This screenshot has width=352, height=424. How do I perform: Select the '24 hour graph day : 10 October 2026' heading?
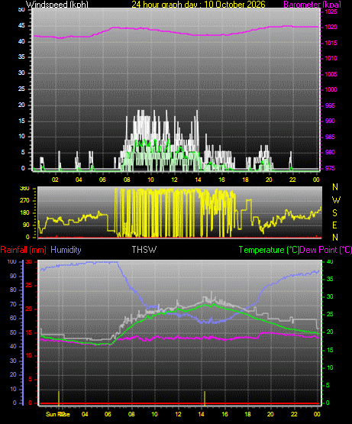pyautogui.click(x=199, y=5)
